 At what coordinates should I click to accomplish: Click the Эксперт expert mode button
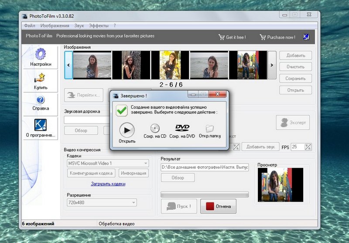[x=293, y=123]
